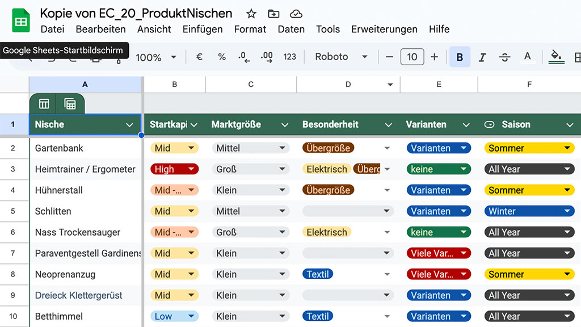The height and width of the screenshot is (327, 581).
Task: Open the Ansicht menu
Action: click(x=154, y=30)
